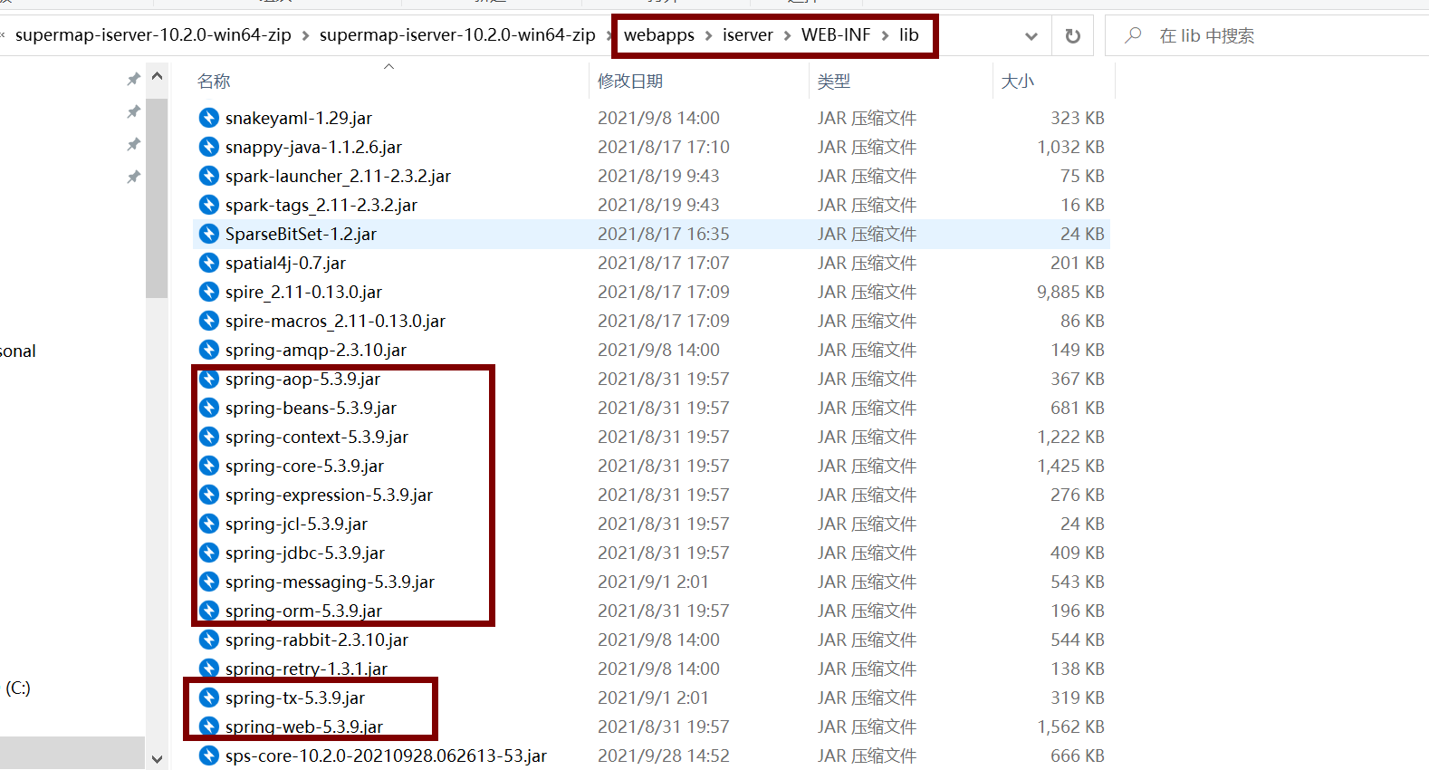The image size is (1429, 770).
Task: Go to iserver folder in breadcrumb
Action: pos(748,34)
